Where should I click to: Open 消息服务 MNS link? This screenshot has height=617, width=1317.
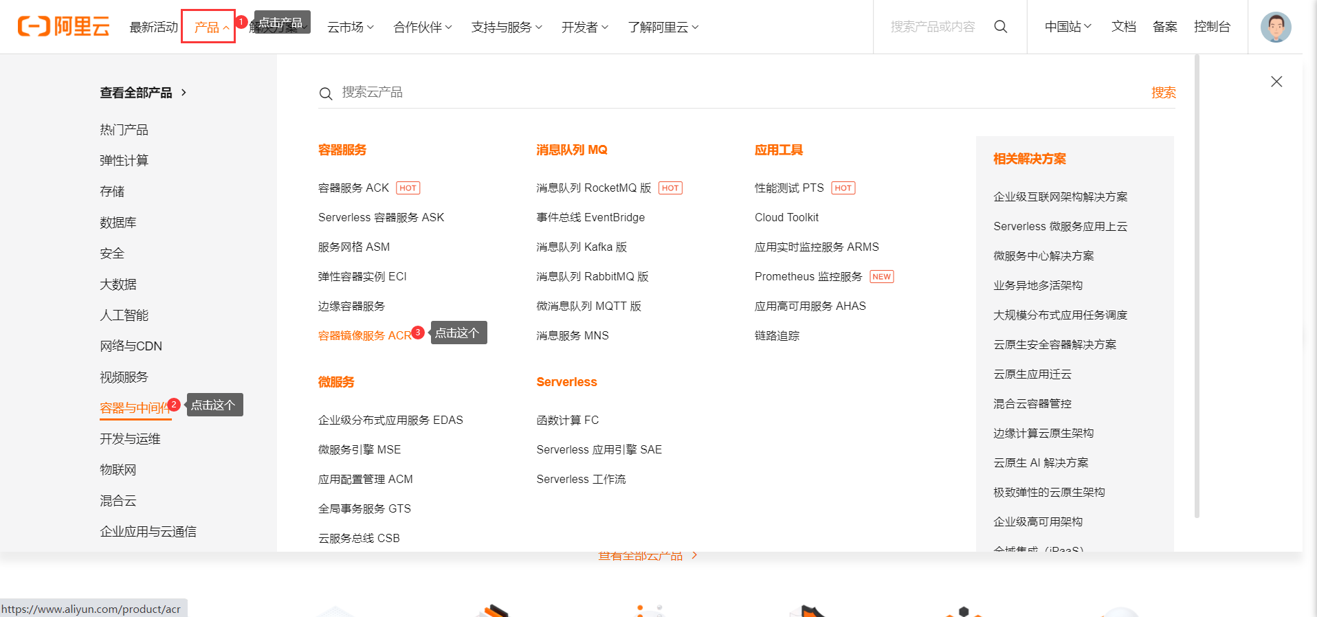point(573,335)
